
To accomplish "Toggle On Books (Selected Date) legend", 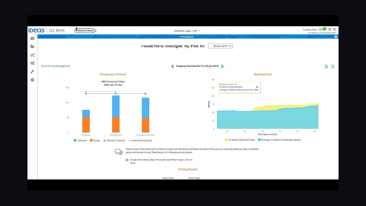I will 240,140.
